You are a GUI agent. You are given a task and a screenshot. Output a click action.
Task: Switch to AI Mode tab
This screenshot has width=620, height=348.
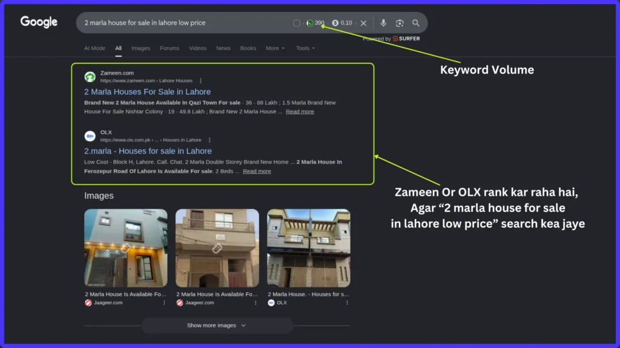coord(95,48)
